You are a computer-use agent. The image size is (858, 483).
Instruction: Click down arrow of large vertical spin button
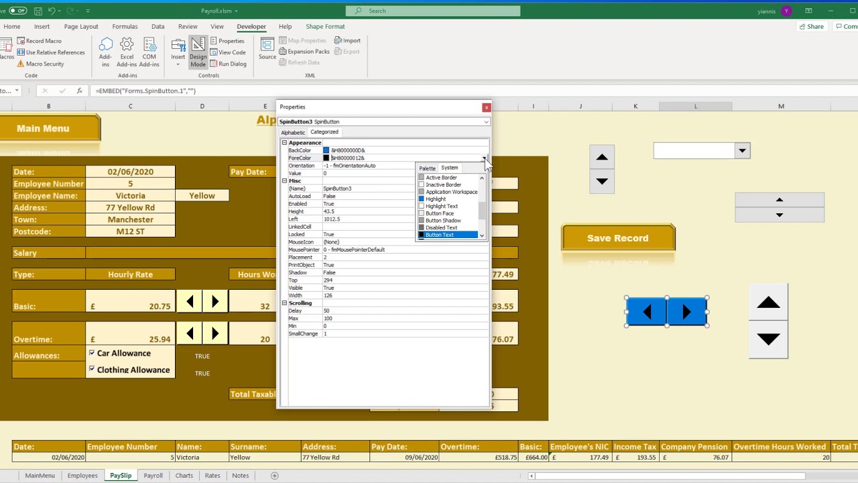coord(768,340)
